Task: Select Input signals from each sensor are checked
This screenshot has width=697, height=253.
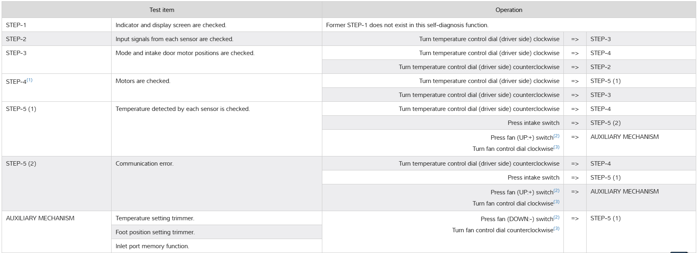Action: point(174,39)
